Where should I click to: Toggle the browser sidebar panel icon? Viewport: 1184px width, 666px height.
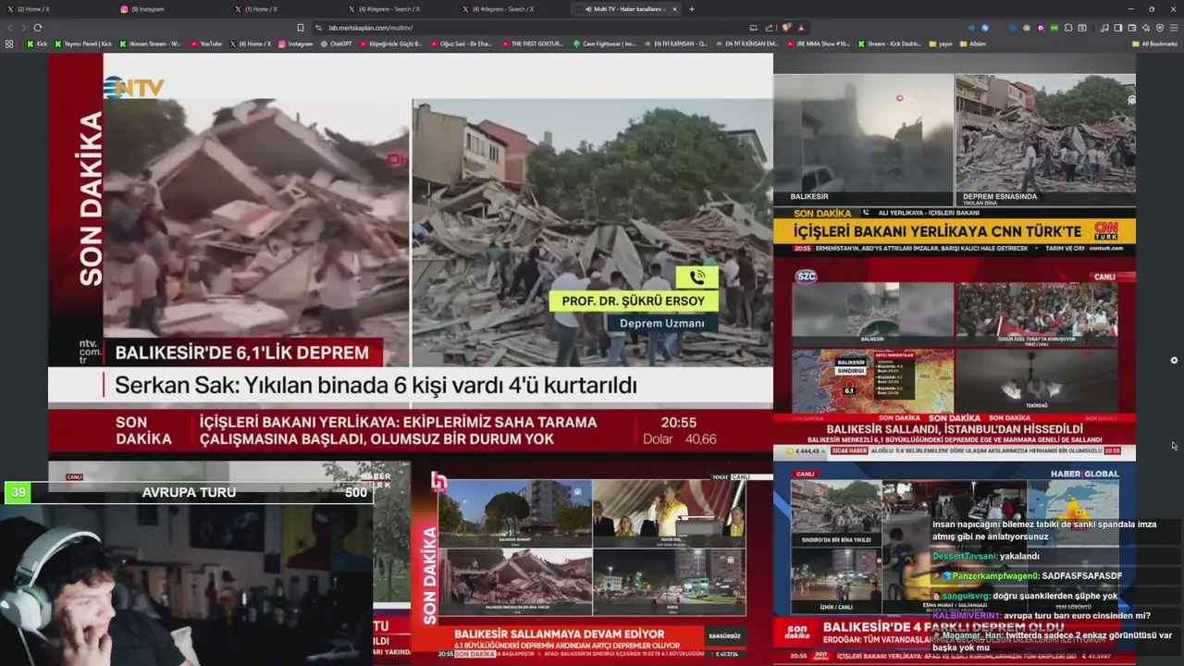[x=1118, y=28]
